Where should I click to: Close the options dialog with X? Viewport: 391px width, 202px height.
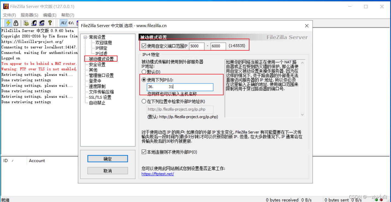coord(307,26)
